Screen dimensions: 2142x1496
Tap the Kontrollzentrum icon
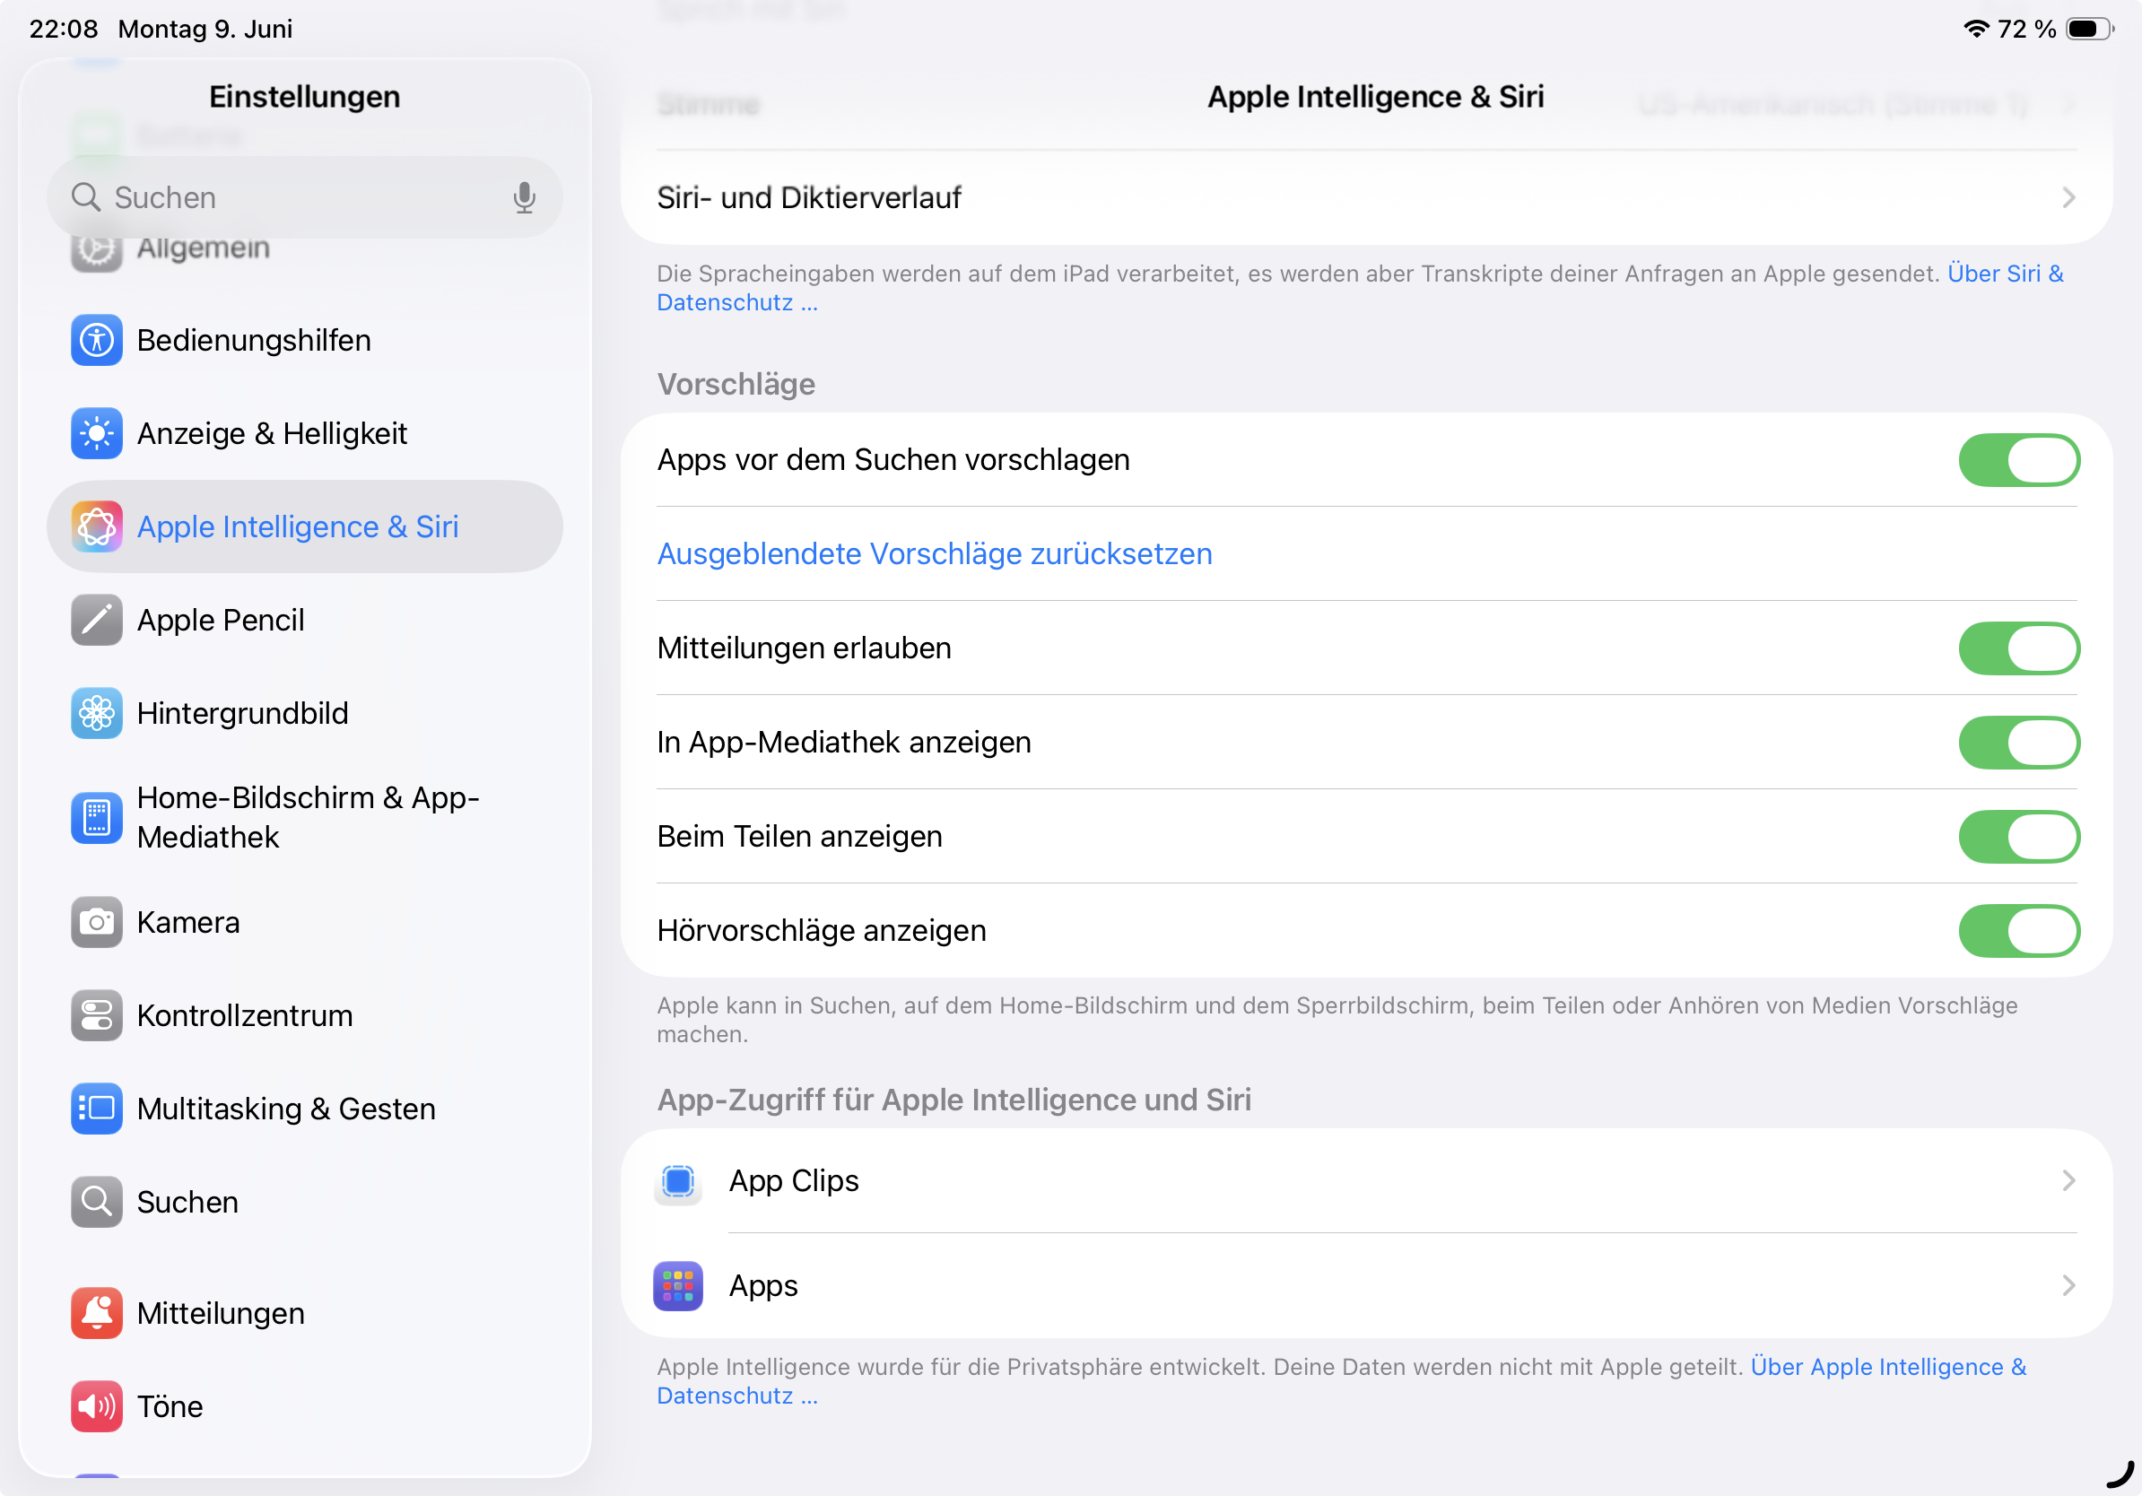(96, 1015)
